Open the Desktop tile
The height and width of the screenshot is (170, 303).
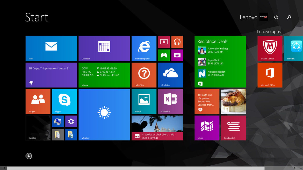pos(38,128)
